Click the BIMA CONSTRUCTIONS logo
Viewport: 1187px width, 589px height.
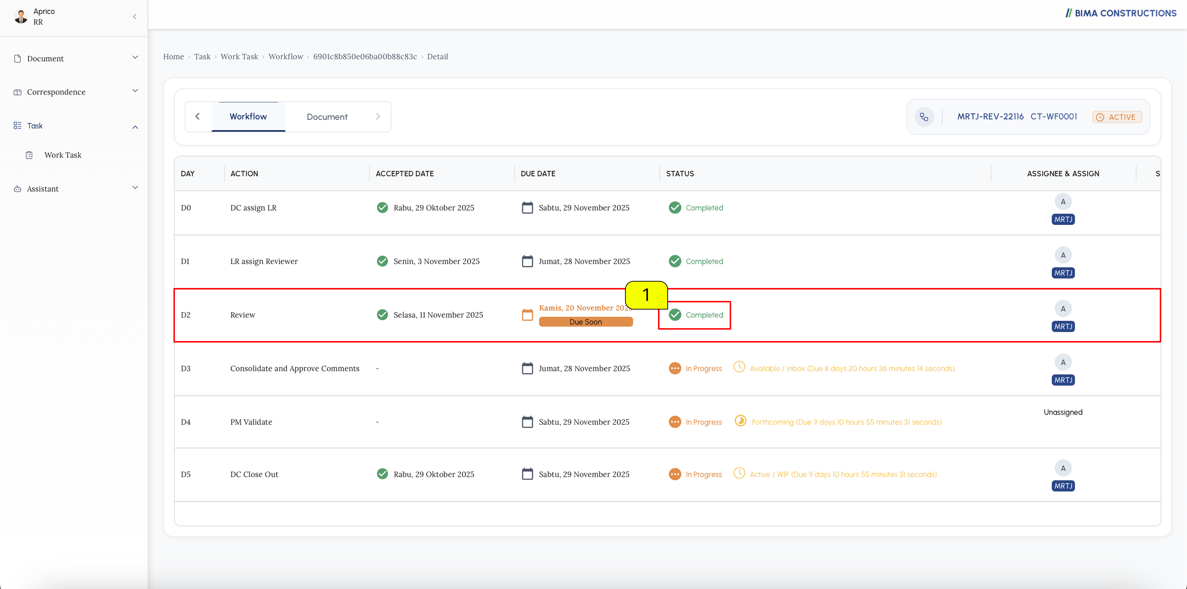click(x=1121, y=13)
